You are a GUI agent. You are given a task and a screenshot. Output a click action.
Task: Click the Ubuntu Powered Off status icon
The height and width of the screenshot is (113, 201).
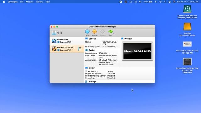click(58, 50)
